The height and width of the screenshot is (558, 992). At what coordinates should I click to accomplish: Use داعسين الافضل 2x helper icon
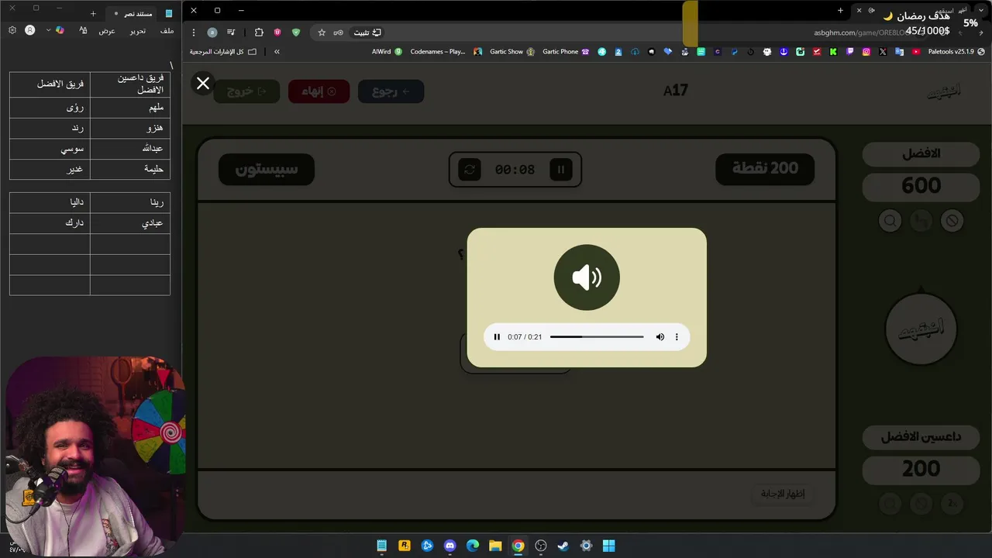point(952,504)
